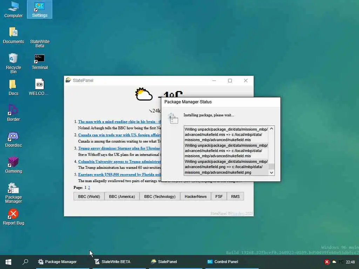
Task: Select the RMS feed tab
Action: (x=235, y=196)
